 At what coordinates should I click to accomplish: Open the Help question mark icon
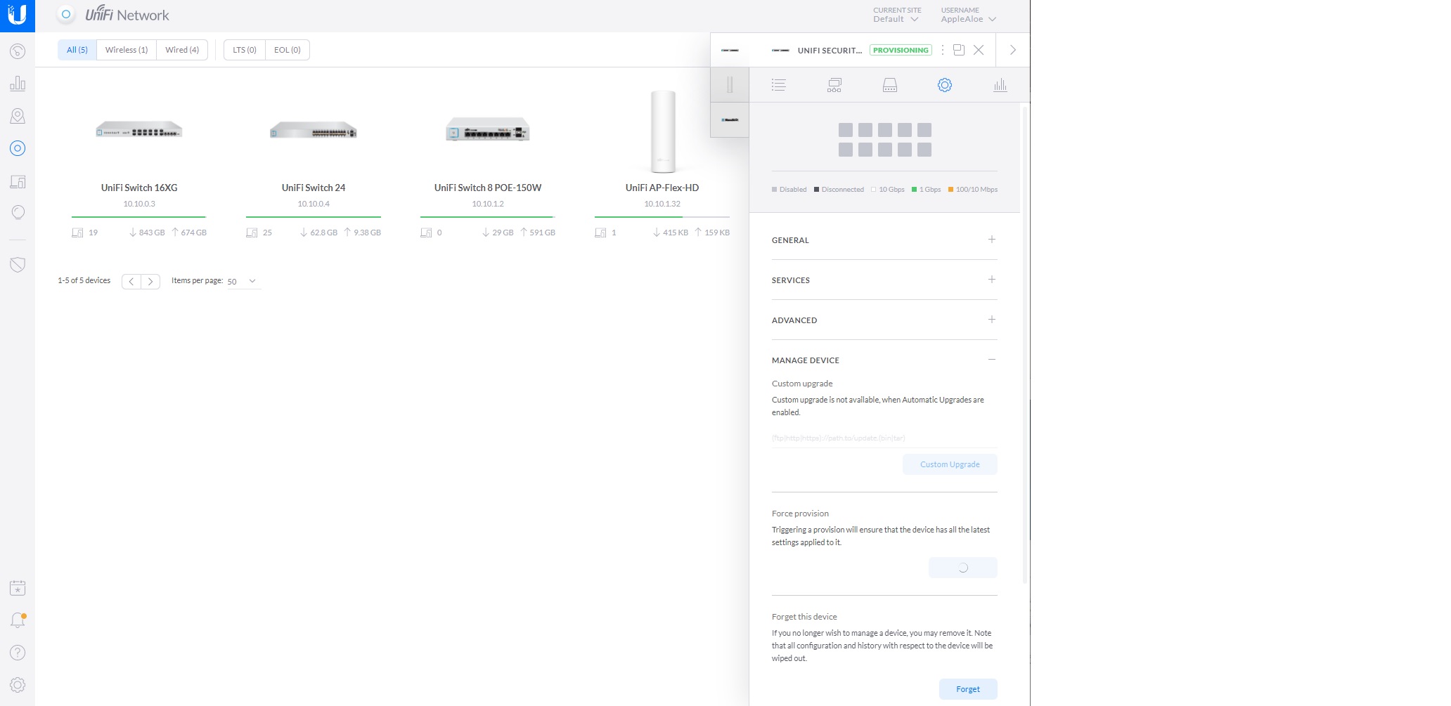pos(18,653)
